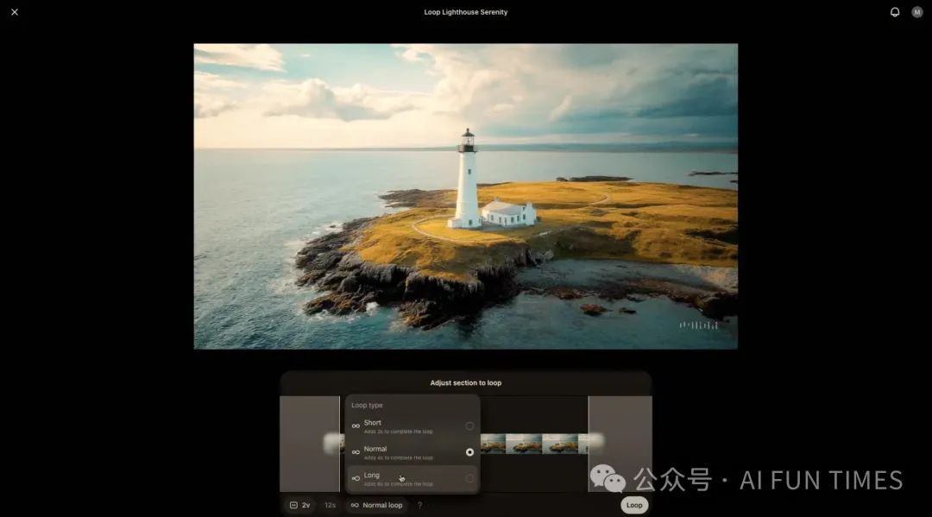Select the Short loop radio button

tap(469, 426)
